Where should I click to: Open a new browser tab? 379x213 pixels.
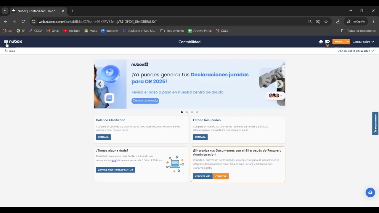tap(72, 11)
